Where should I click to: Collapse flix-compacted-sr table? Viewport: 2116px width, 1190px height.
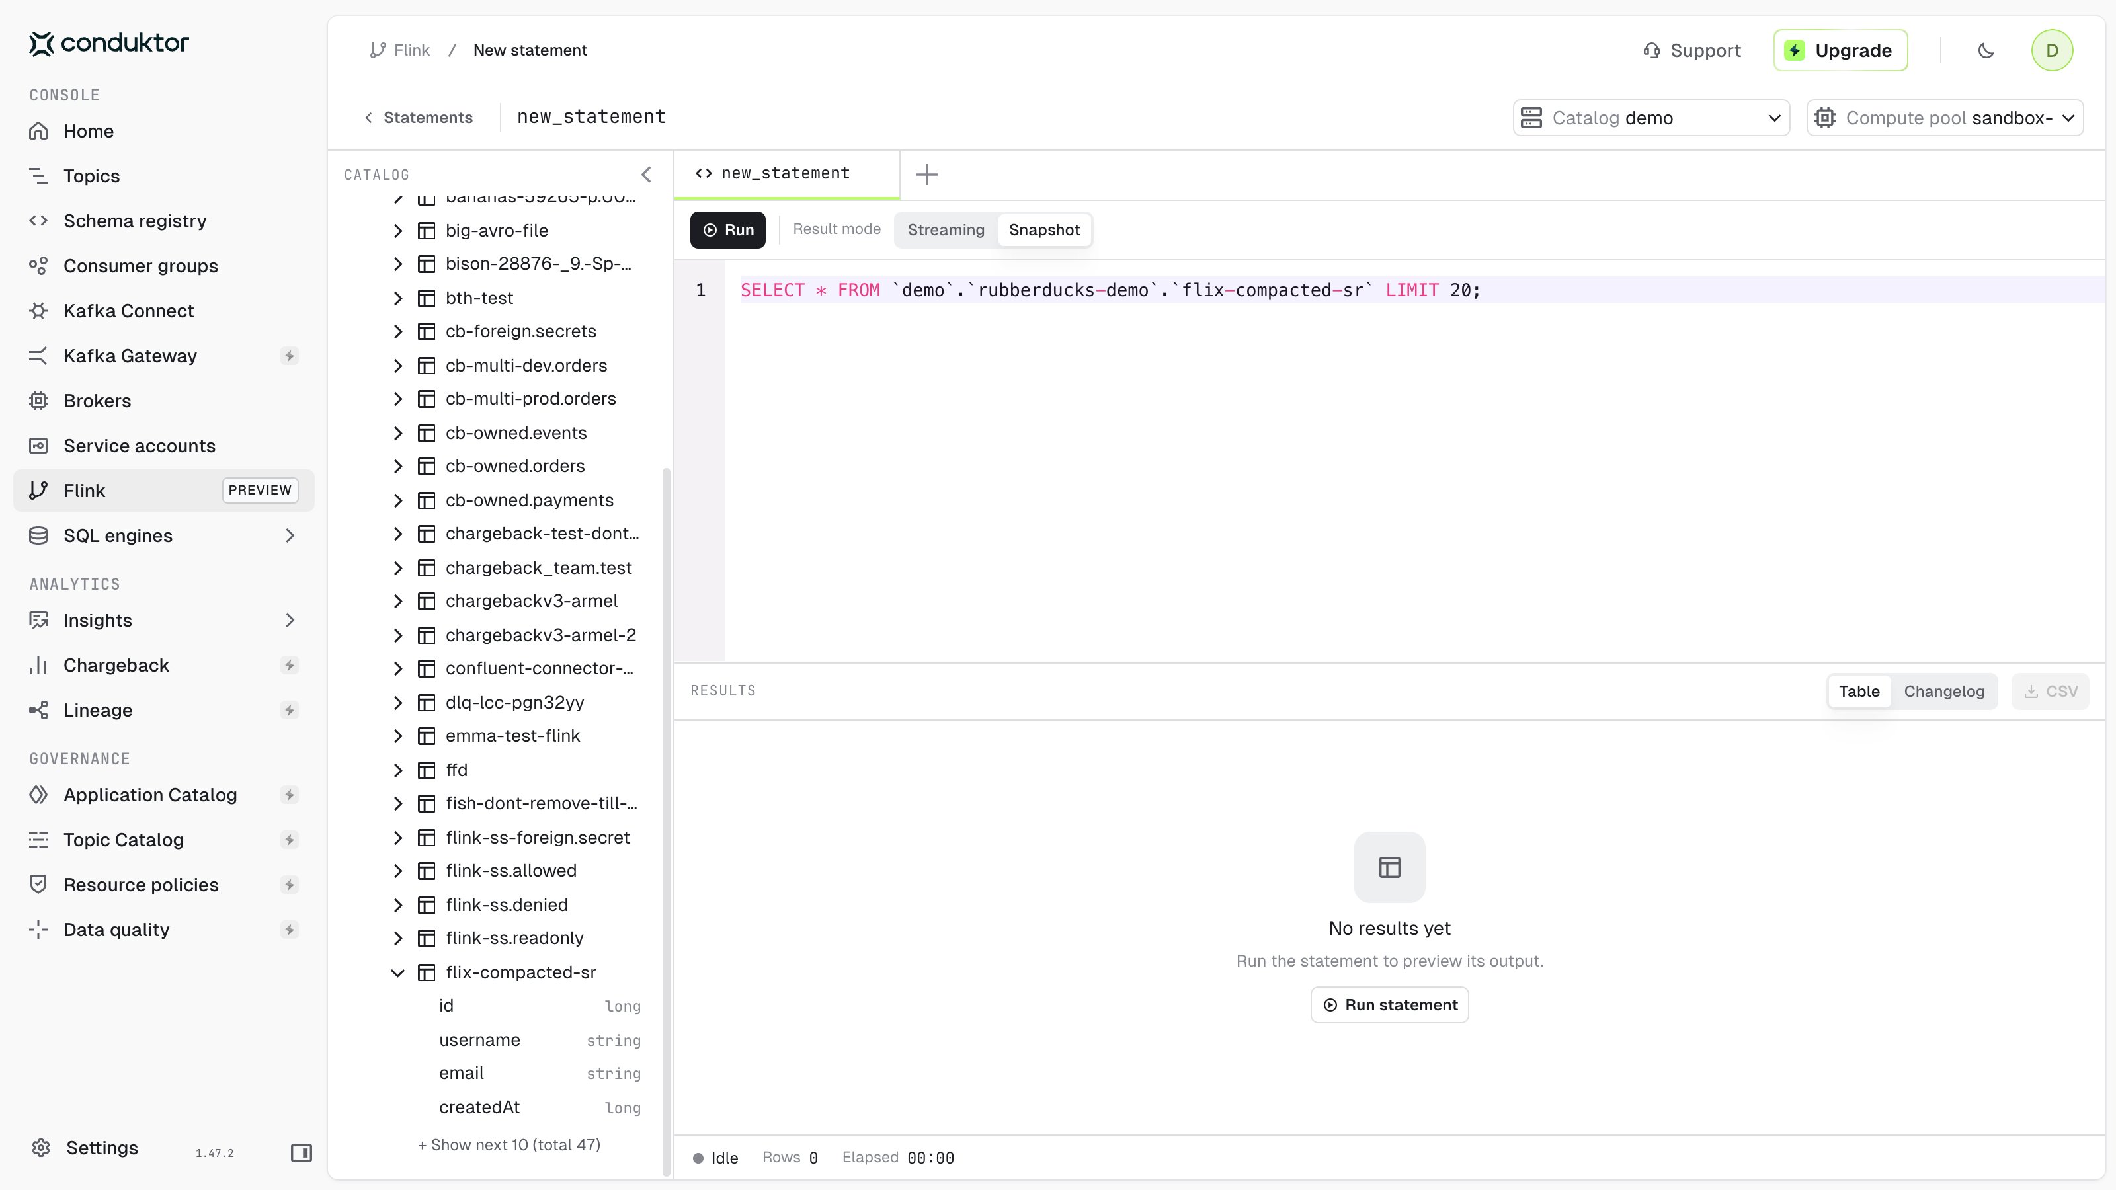click(398, 972)
